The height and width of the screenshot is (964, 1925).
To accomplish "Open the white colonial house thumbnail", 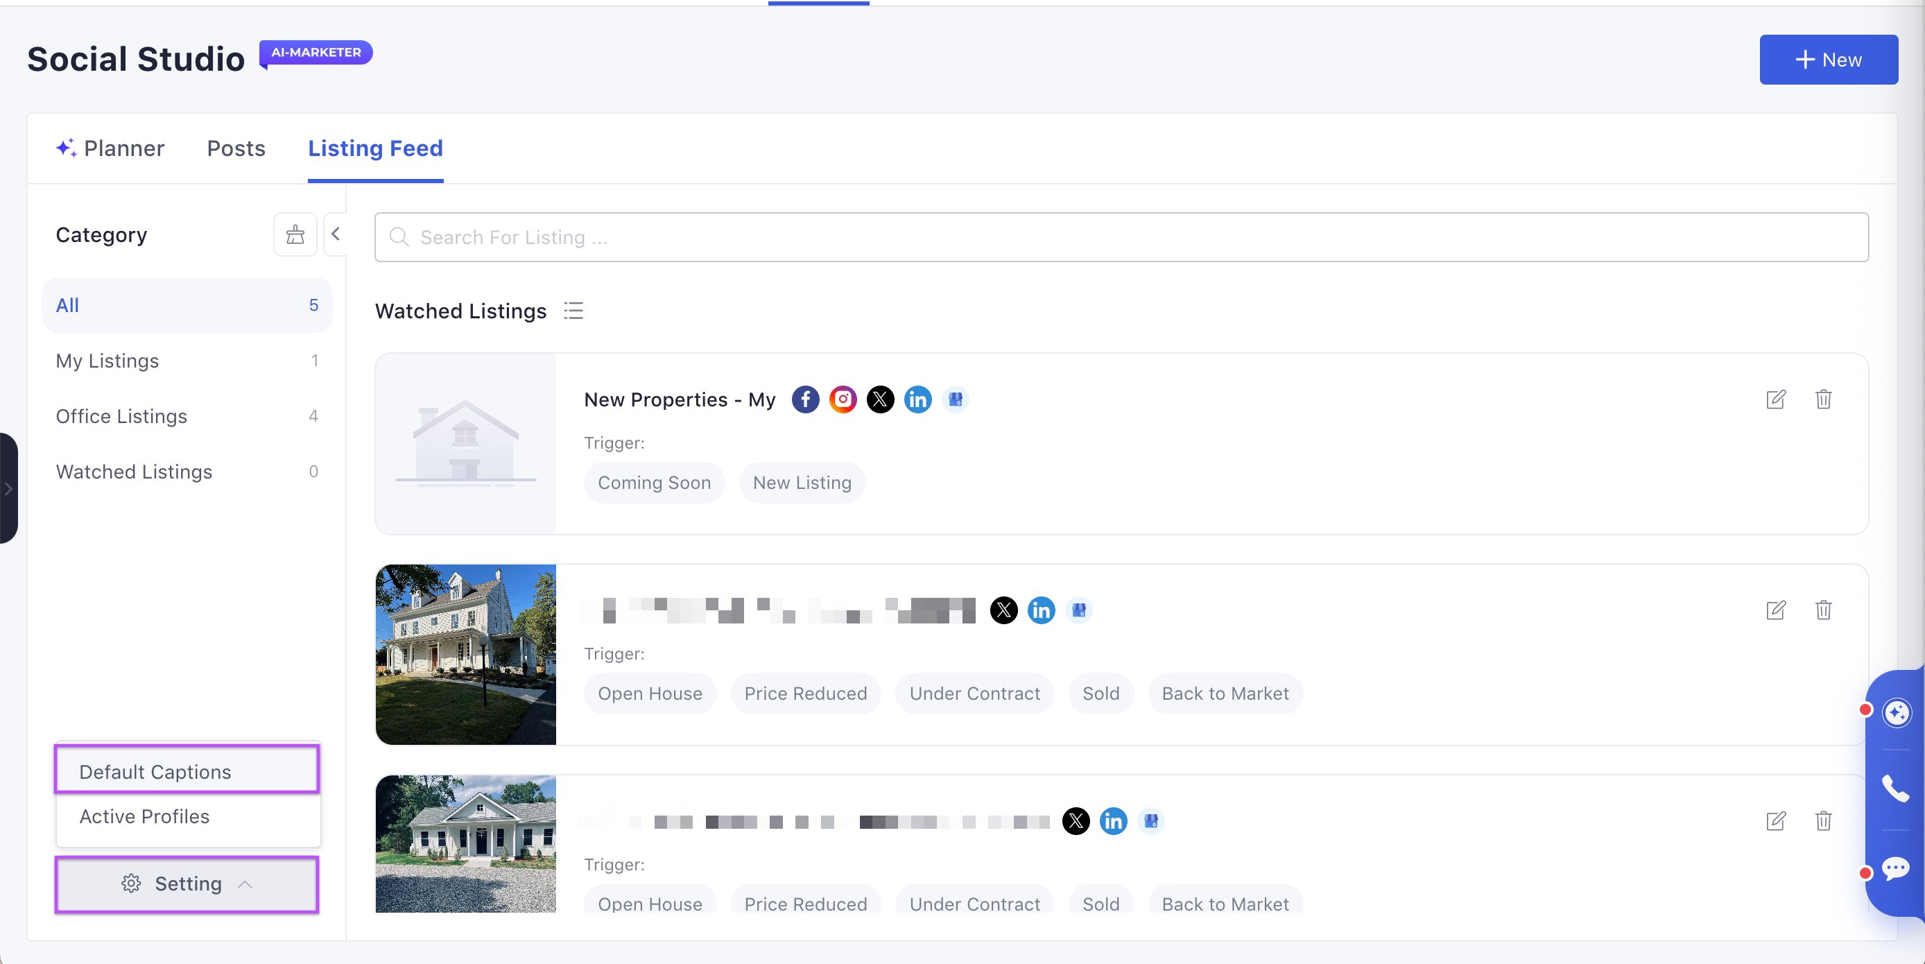I will [x=465, y=655].
